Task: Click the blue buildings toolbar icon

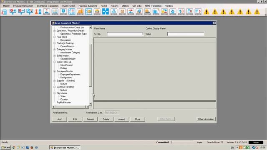Action: 156,12
